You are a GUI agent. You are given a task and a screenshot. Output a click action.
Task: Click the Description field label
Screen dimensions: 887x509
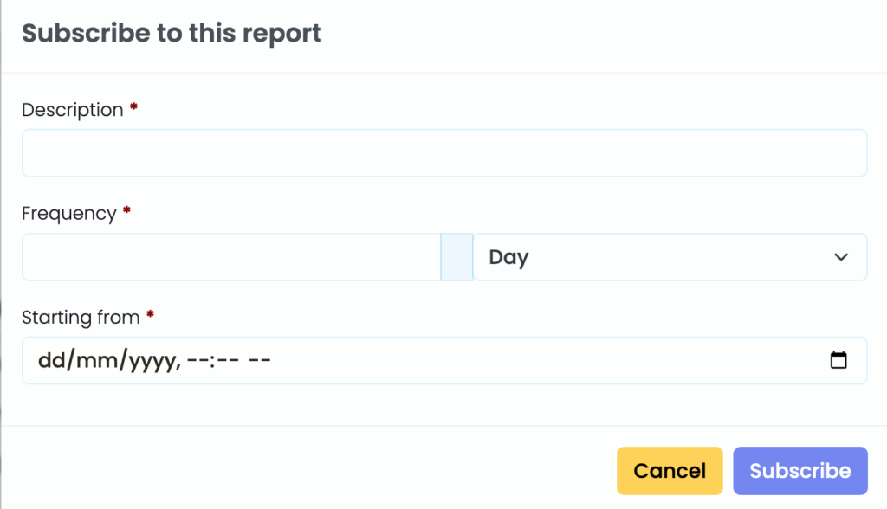73,110
